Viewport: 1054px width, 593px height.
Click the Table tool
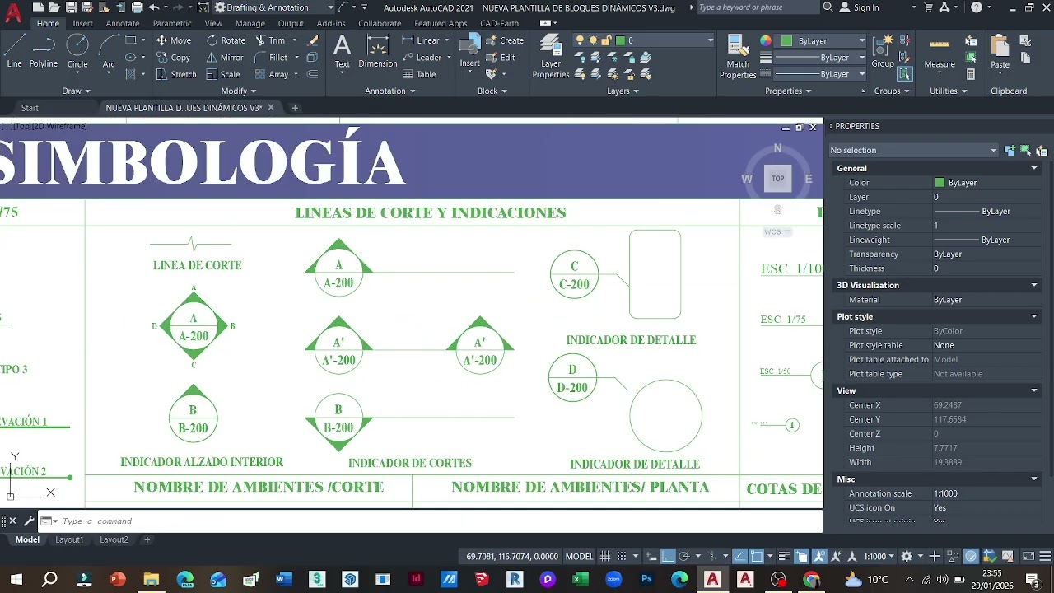click(419, 74)
